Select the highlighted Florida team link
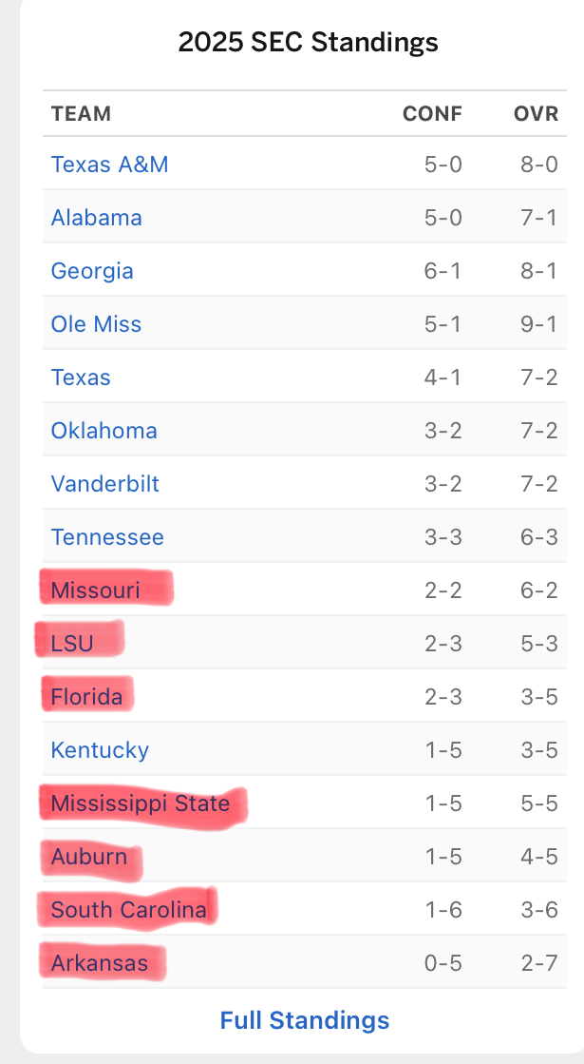584x1064 pixels. (86, 697)
